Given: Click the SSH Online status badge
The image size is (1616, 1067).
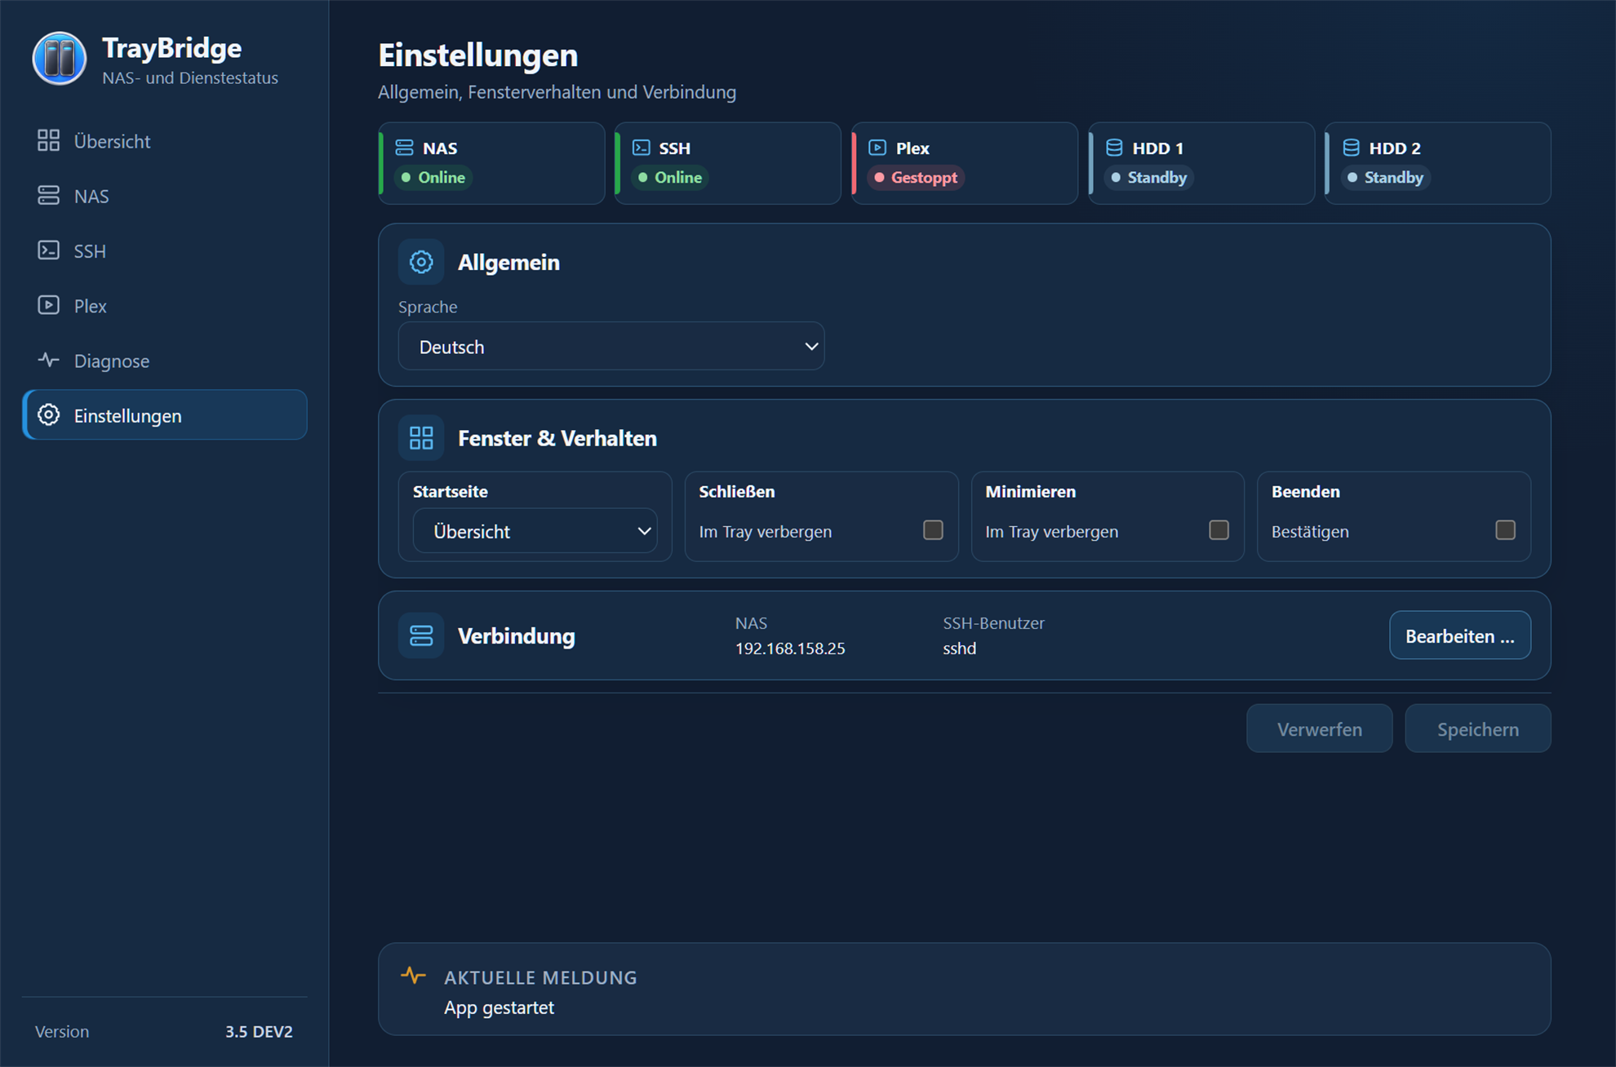Looking at the screenshot, I should point(669,177).
